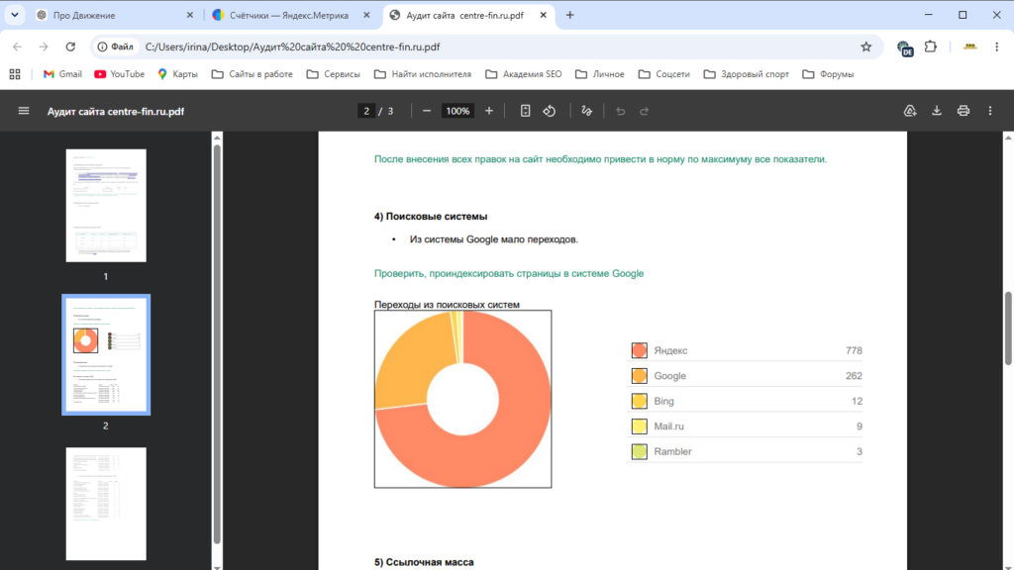Expand the Соцсети bookmark folder
Screen dimensions: 1014x570
(664, 74)
